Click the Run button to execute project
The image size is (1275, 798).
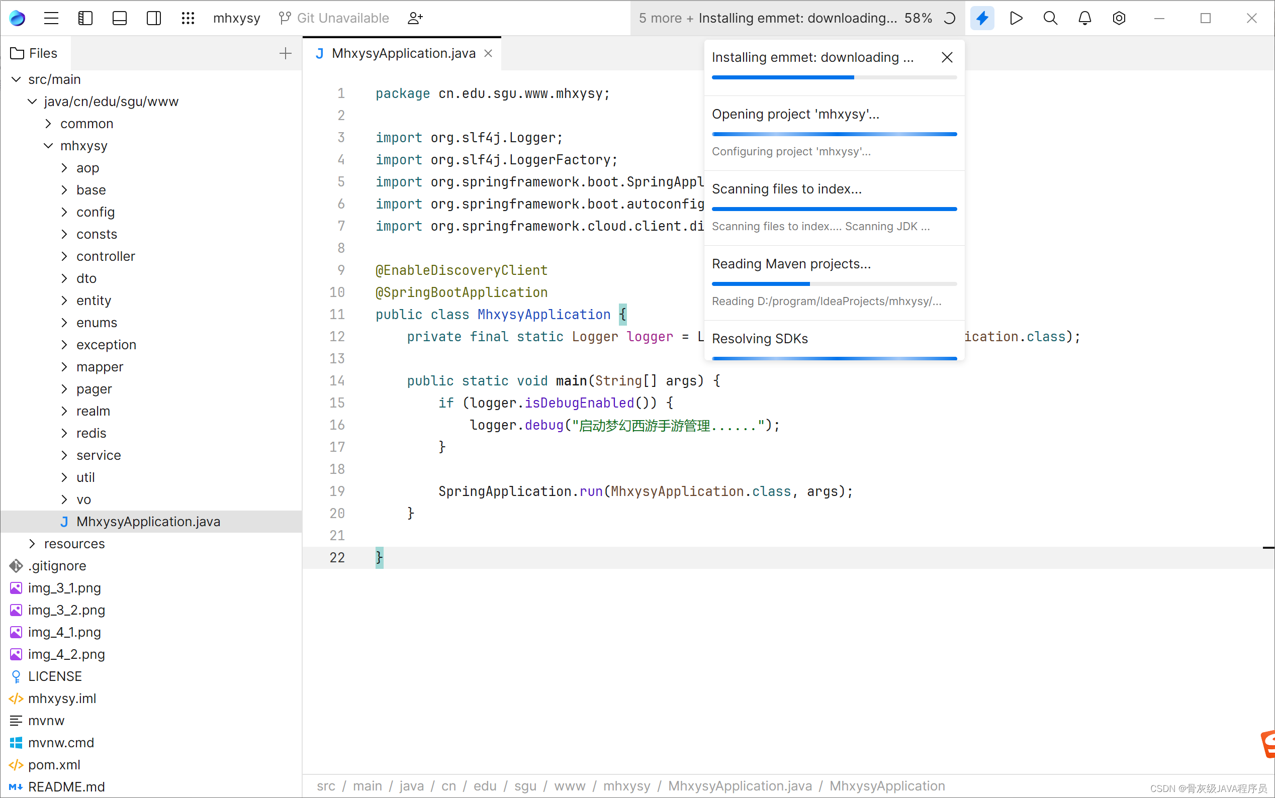point(1016,19)
